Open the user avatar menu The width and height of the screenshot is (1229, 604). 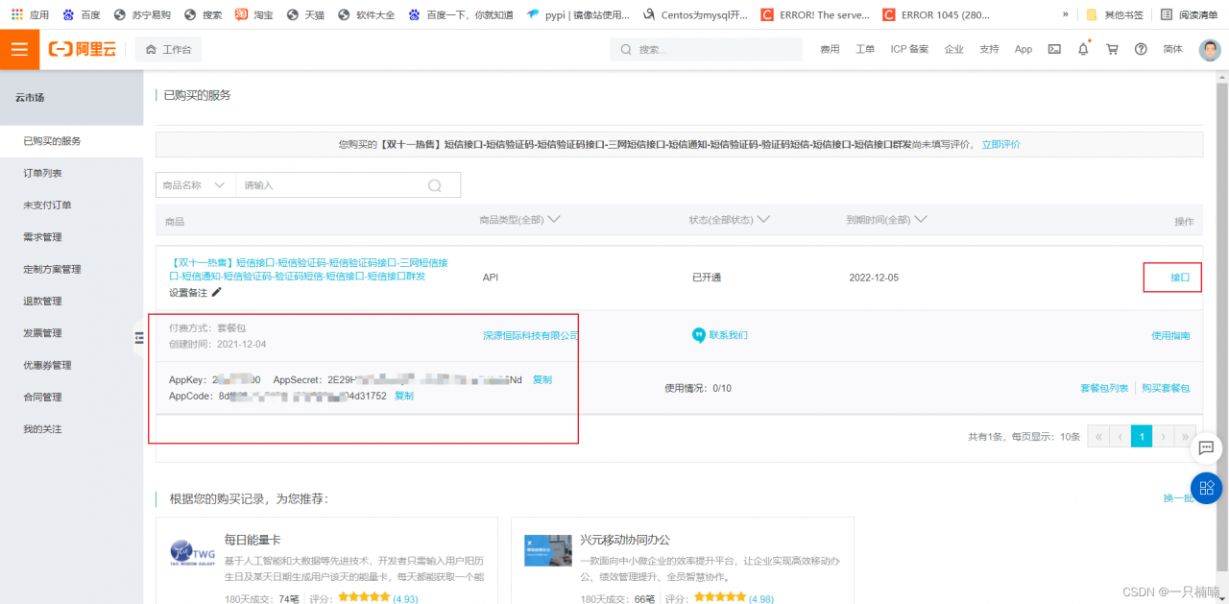click(1210, 49)
